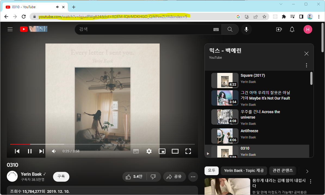Screen dimensions: 325x195
Task: Open Chrome three-dot menu
Action: pos(319,17)
